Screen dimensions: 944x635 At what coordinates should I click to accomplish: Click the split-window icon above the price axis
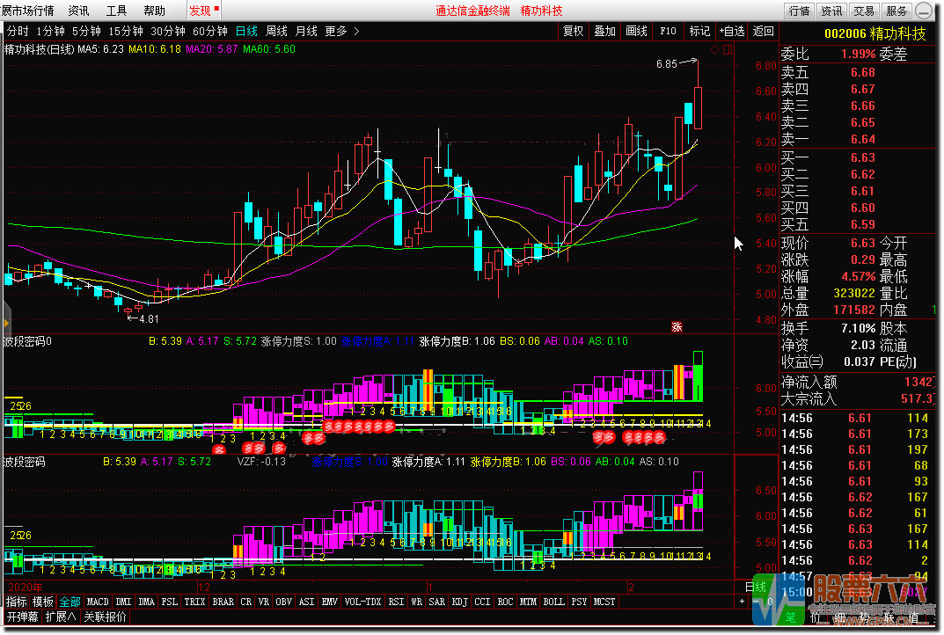click(x=727, y=50)
